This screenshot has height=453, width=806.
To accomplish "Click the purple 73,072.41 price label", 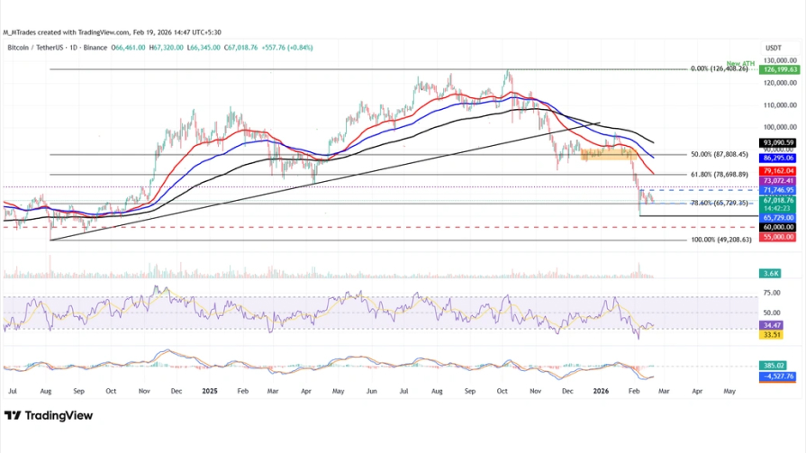I will 777,181.
